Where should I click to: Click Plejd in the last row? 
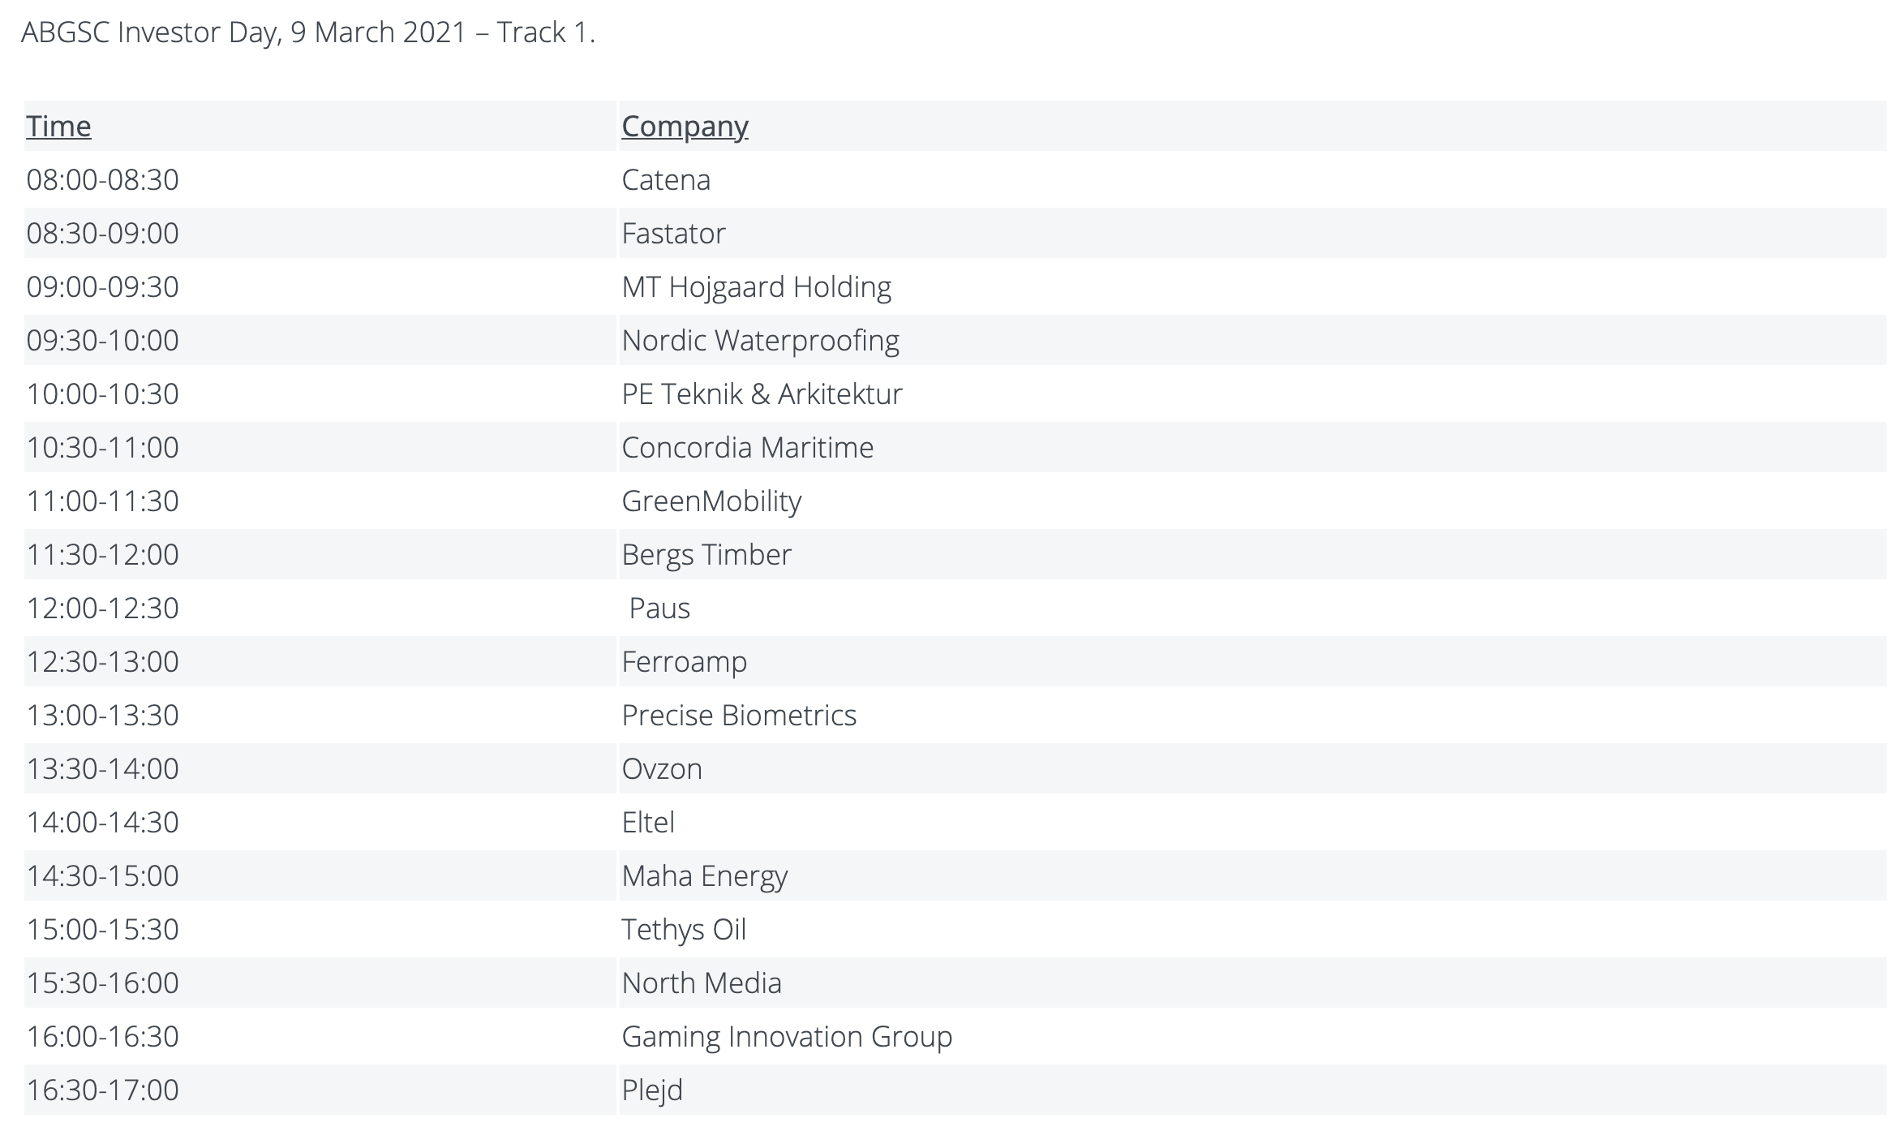[652, 1090]
